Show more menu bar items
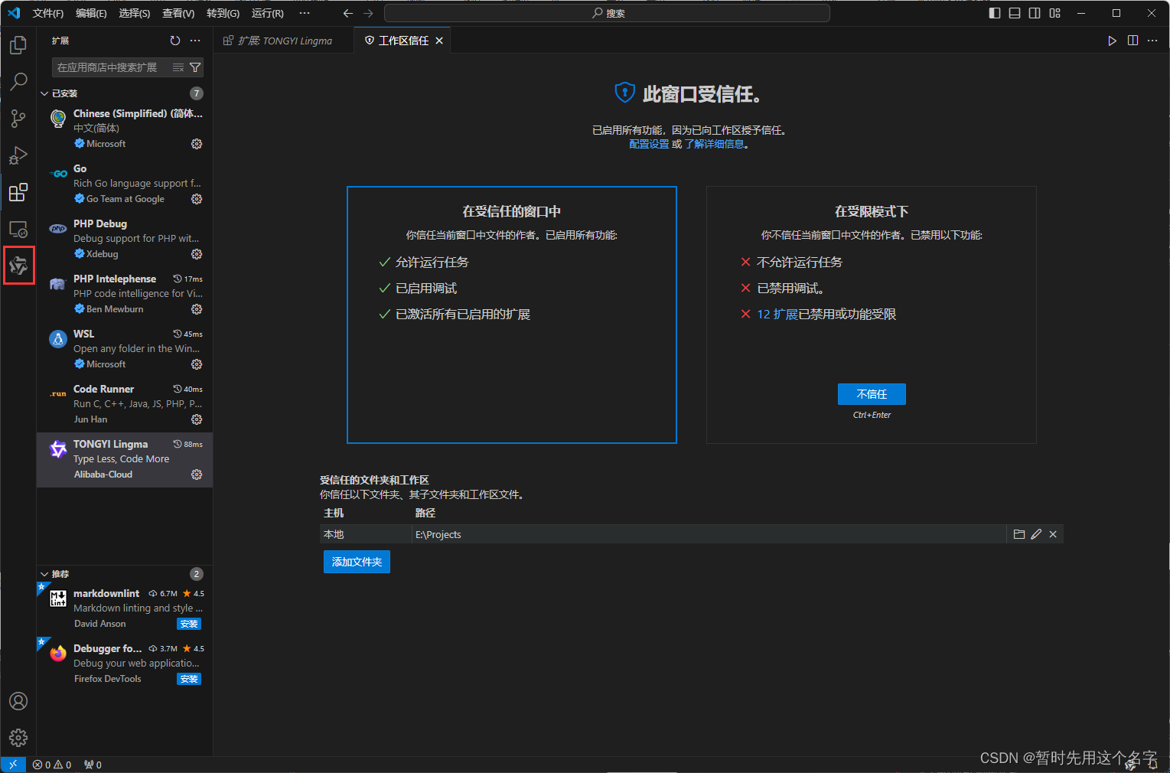1170x773 pixels. [305, 13]
